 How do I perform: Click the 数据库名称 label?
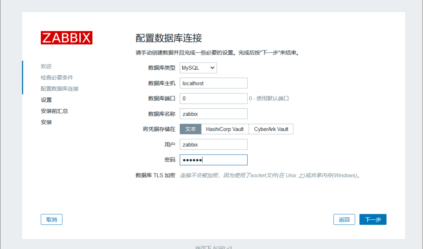tap(162, 114)
